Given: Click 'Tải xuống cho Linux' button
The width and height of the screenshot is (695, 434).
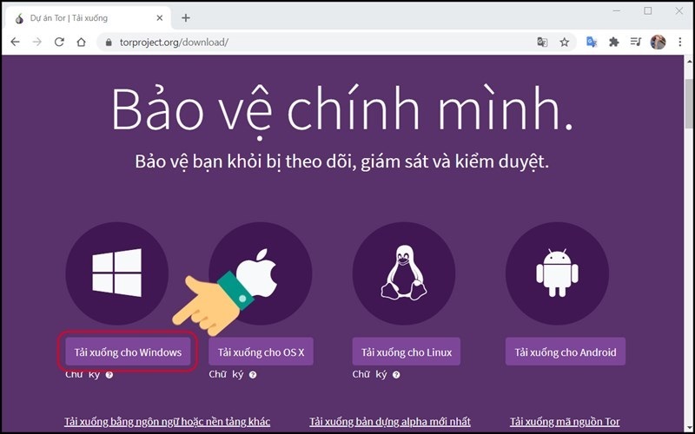Looking at the screenshot, I should pyautogui.click(x=406, y=352).
